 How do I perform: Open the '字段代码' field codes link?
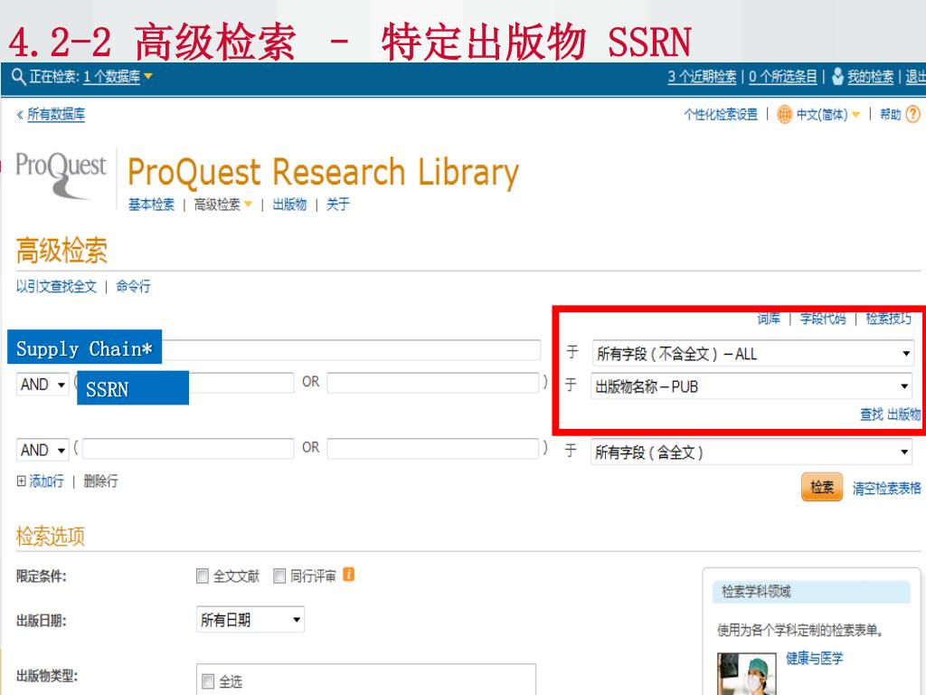point(823,319)
